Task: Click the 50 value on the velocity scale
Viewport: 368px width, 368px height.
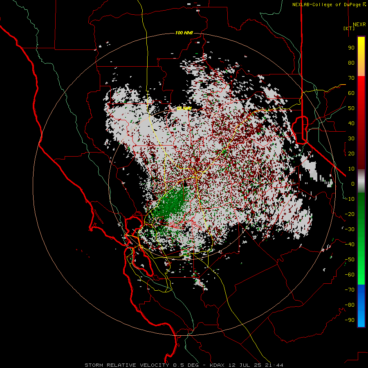Action: (x=351, y=108)
